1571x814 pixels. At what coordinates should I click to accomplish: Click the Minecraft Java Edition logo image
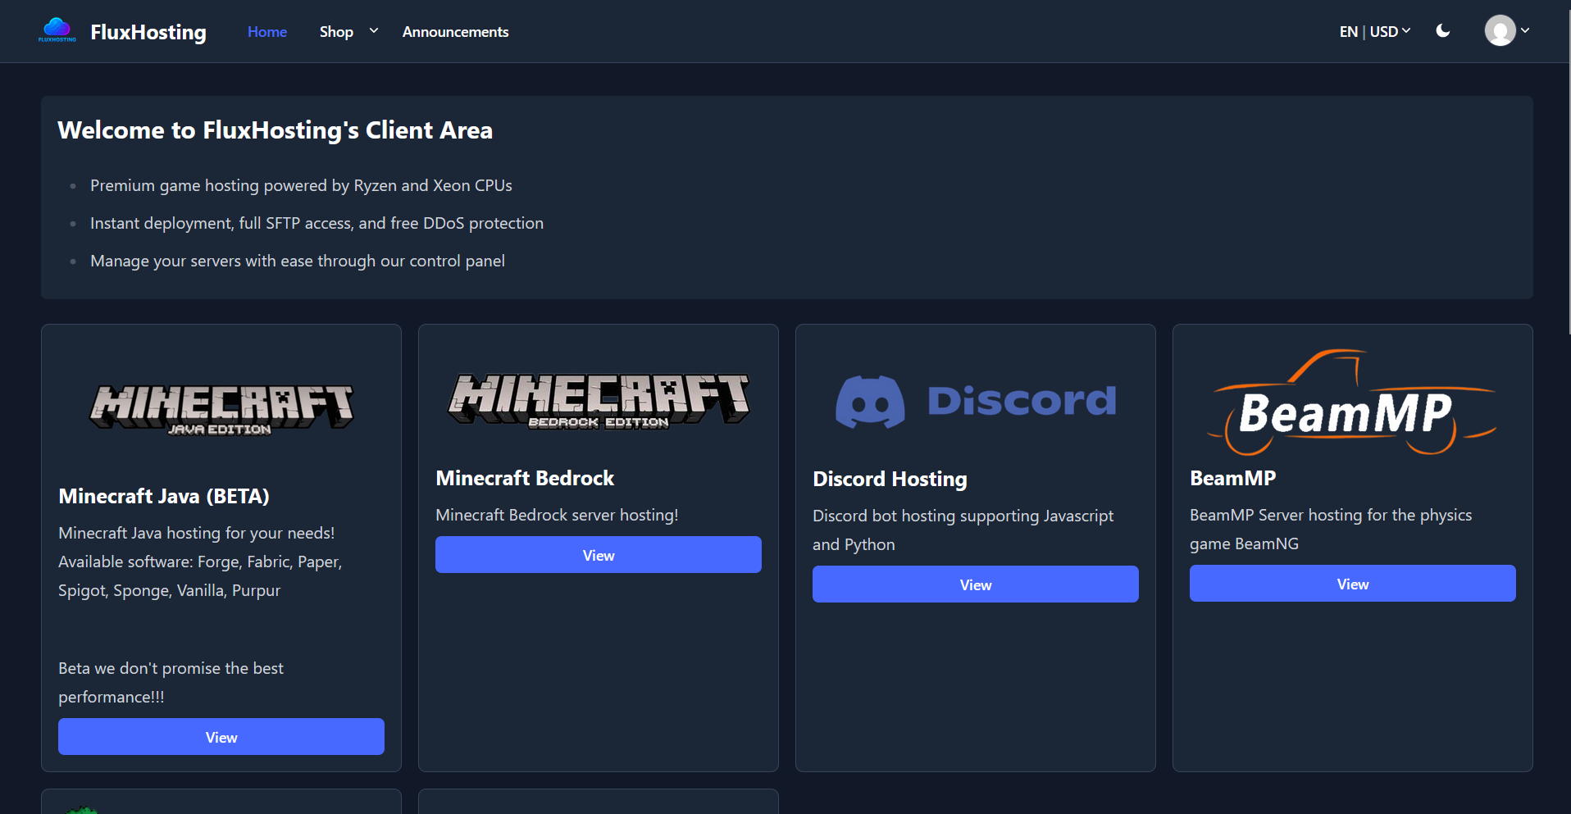pyautogui.click(x=221, y=408)
